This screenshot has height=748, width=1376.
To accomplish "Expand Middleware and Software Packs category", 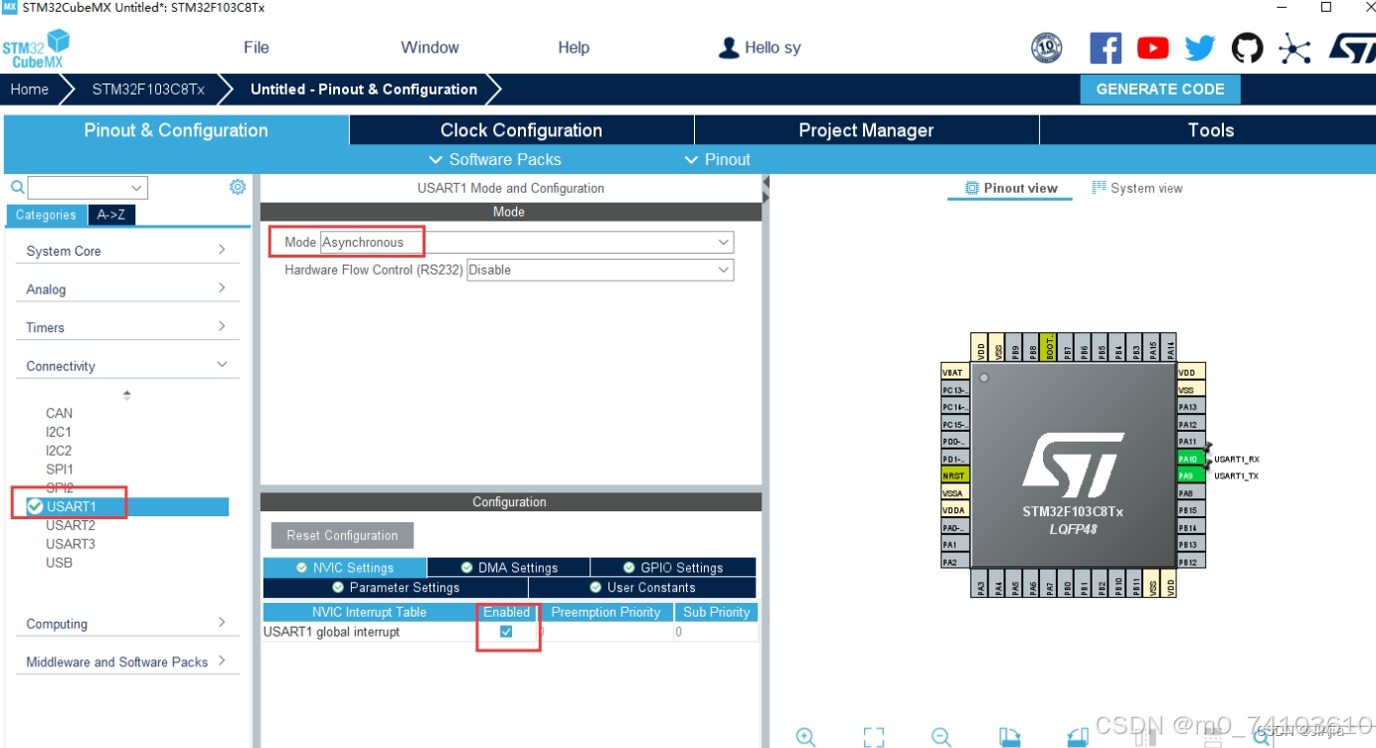I will click(126, 661).
